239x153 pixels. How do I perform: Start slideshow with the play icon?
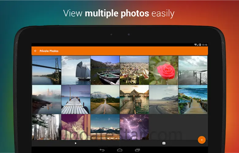tap(76, 143)
